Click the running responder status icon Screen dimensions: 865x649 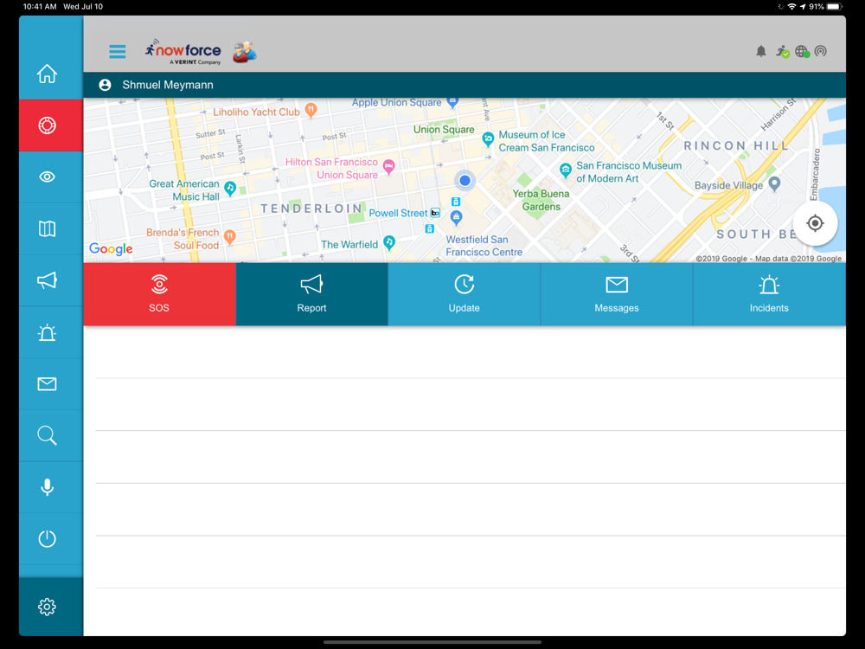pos(782,51)
